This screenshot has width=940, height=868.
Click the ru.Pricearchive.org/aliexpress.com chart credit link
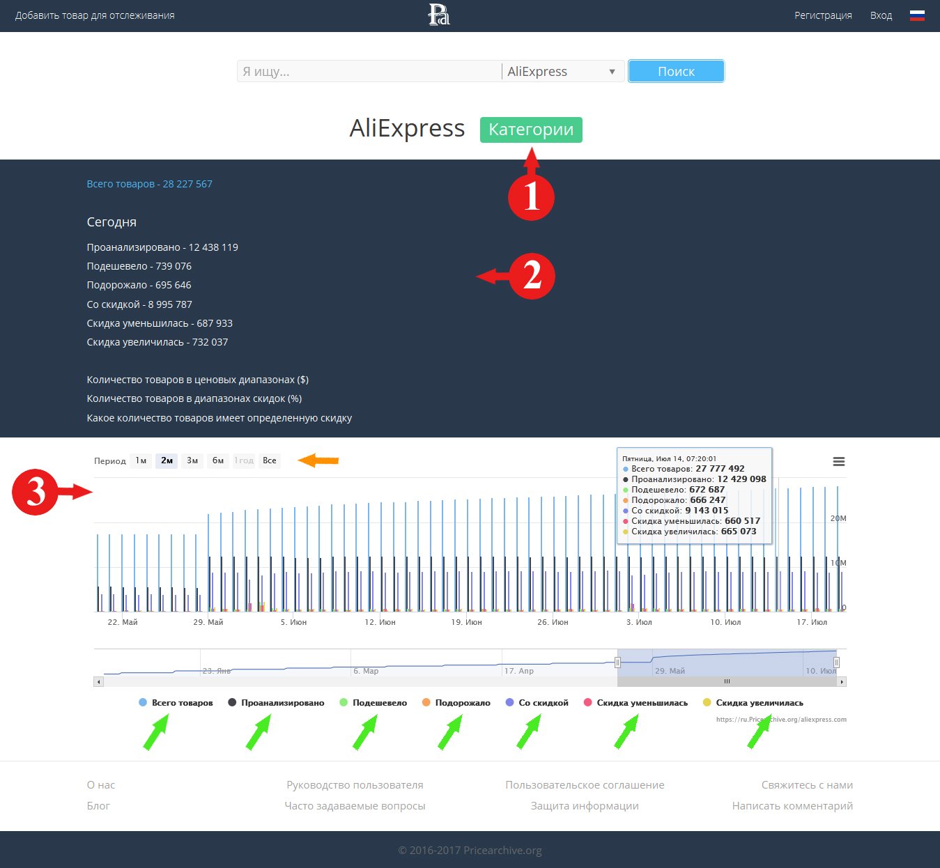pyautogui.click(x=781, y=720)
